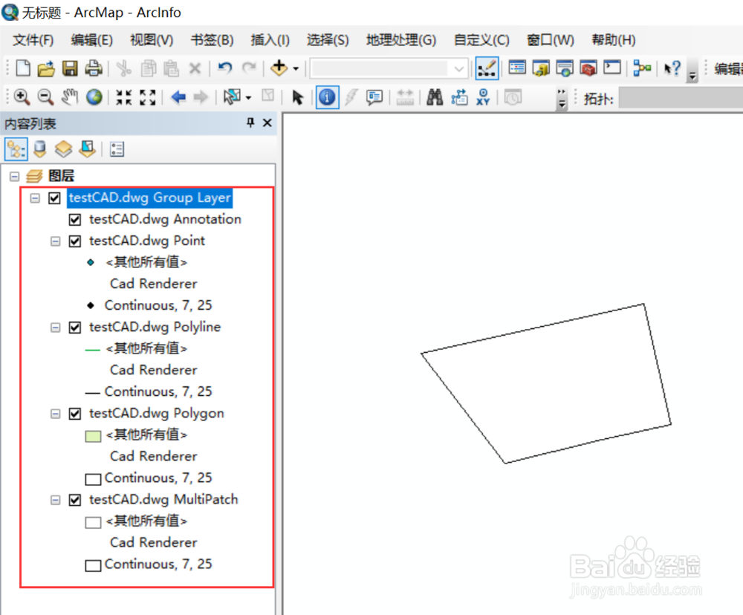Open the Table of Contents window icon
The width and height of the screenshot is (743, 615).
pos(516,68)
